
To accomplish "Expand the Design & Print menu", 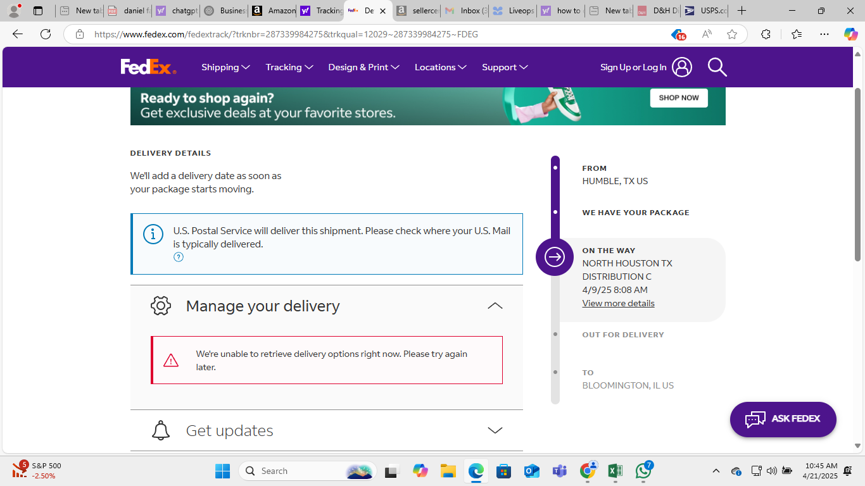I will point(363,67).
